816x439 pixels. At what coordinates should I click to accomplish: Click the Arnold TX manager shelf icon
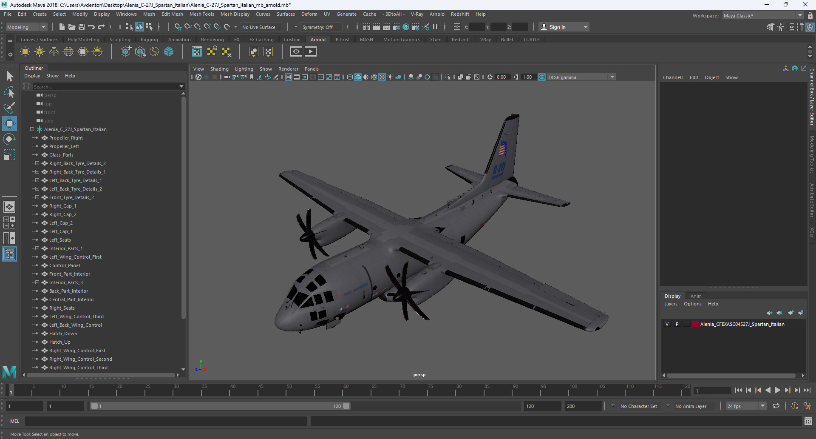pos(197,52)
